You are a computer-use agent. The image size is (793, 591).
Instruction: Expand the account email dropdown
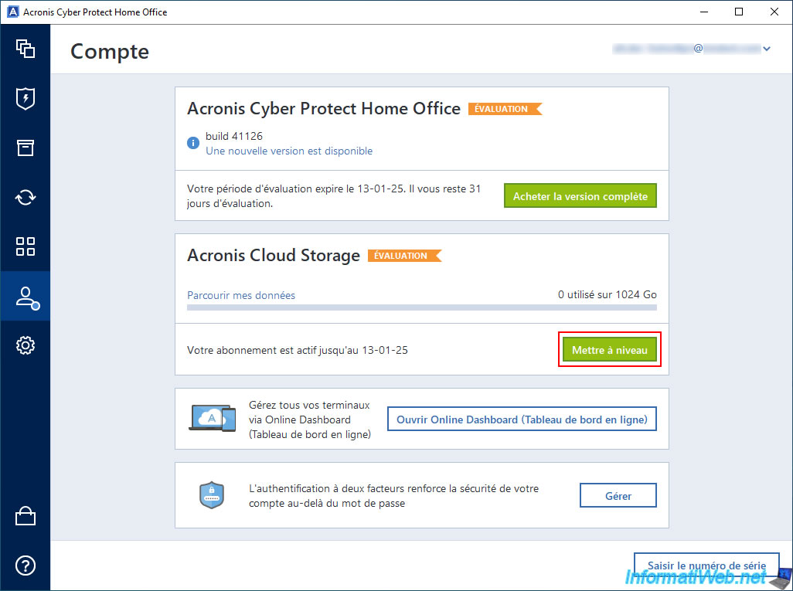(767, 49)
